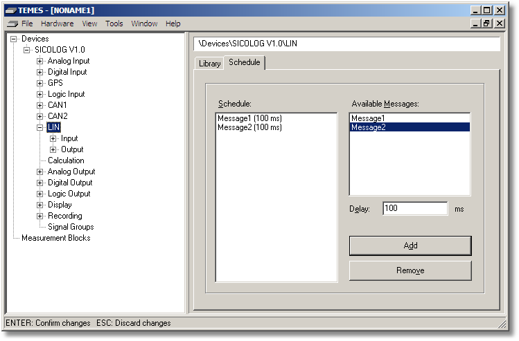Select the LIN tree item
This screenshot has height=341, width=519.
(53, 127)
